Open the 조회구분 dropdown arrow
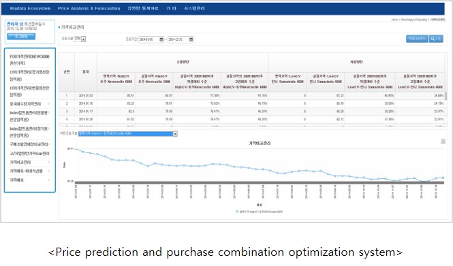The height and width of the screenshot is (266, 453). click(84, 39)
